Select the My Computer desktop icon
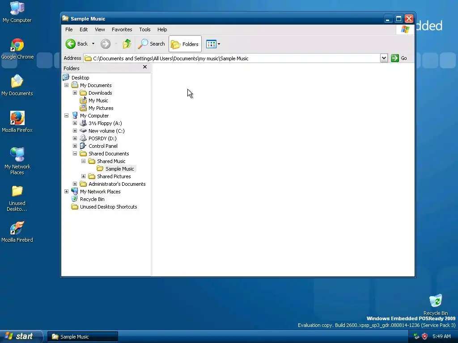 click(x=17, y=12)
